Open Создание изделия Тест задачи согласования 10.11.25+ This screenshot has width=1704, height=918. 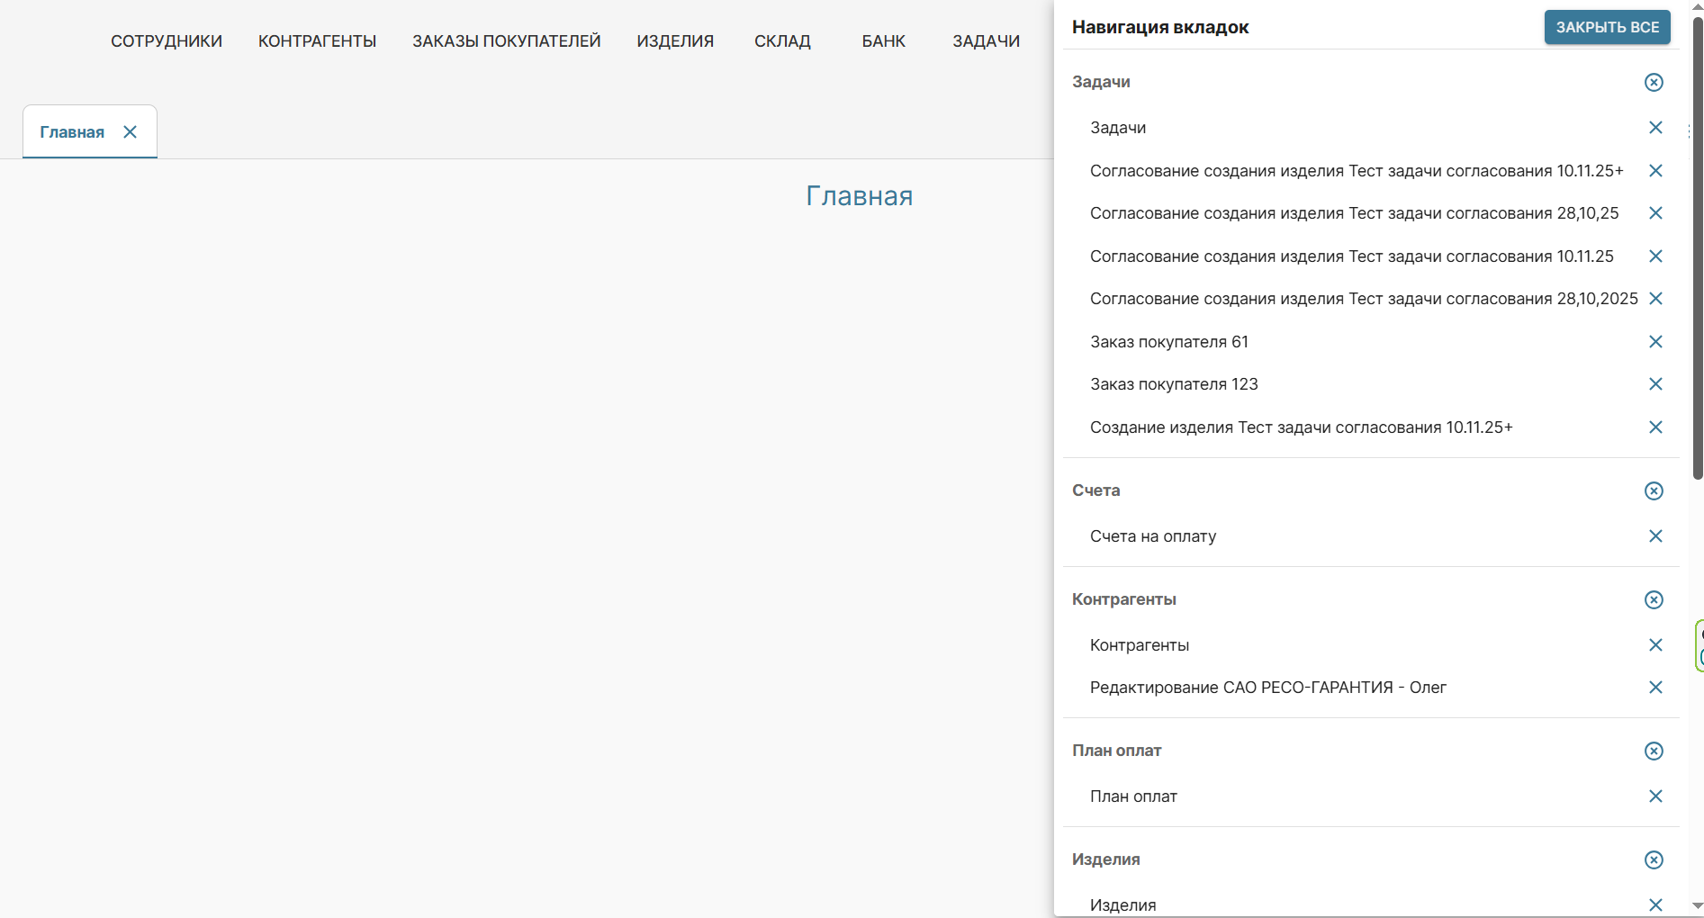[1301, 427]
